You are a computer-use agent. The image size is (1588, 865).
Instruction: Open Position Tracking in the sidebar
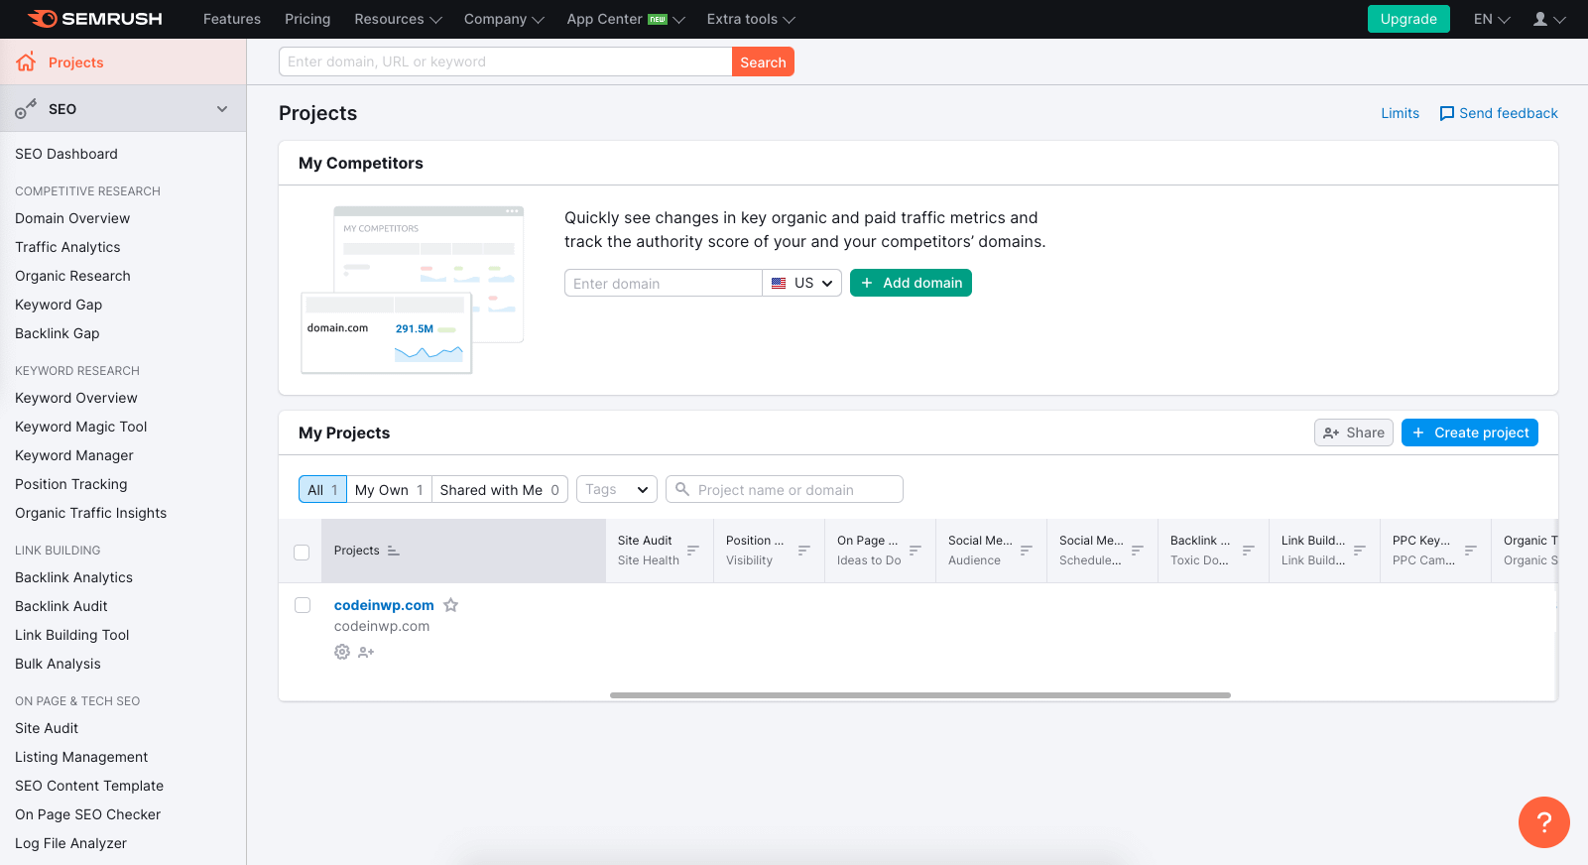pos(71,484)
